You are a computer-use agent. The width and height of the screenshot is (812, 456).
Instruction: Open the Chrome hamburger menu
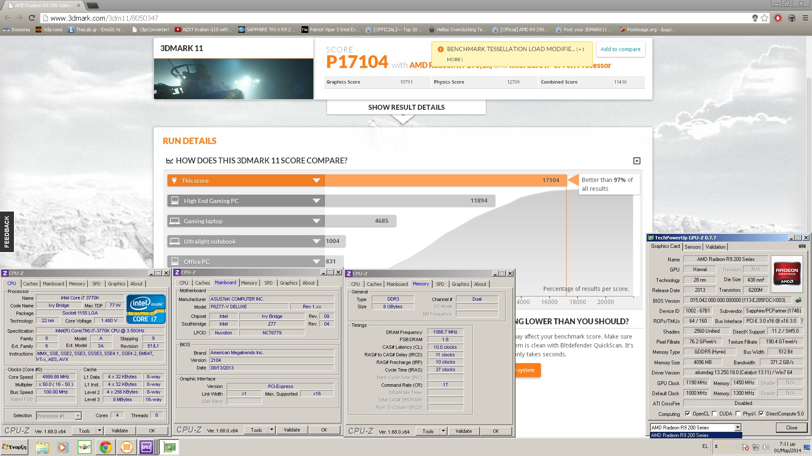(805, 18)
